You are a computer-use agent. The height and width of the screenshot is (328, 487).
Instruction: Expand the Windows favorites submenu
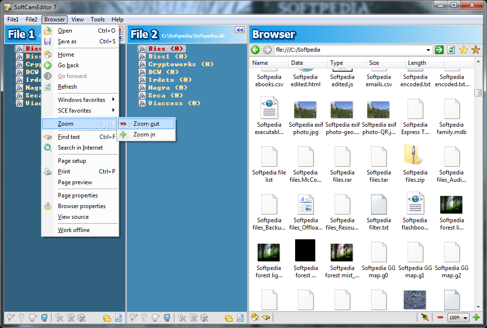[80, 100]
